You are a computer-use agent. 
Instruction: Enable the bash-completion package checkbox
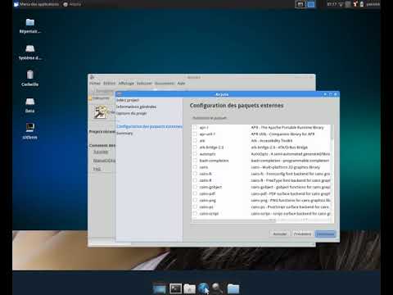(x=195, y=161)
